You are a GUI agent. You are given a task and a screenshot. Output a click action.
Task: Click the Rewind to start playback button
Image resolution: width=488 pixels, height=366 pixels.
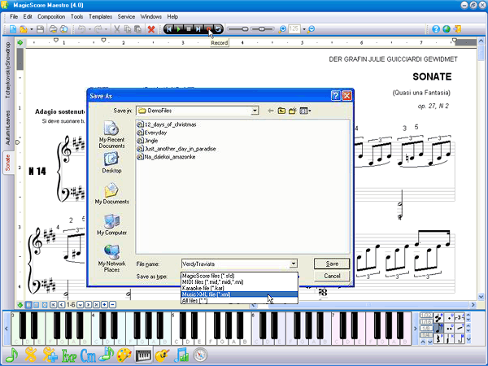[169, 29]
